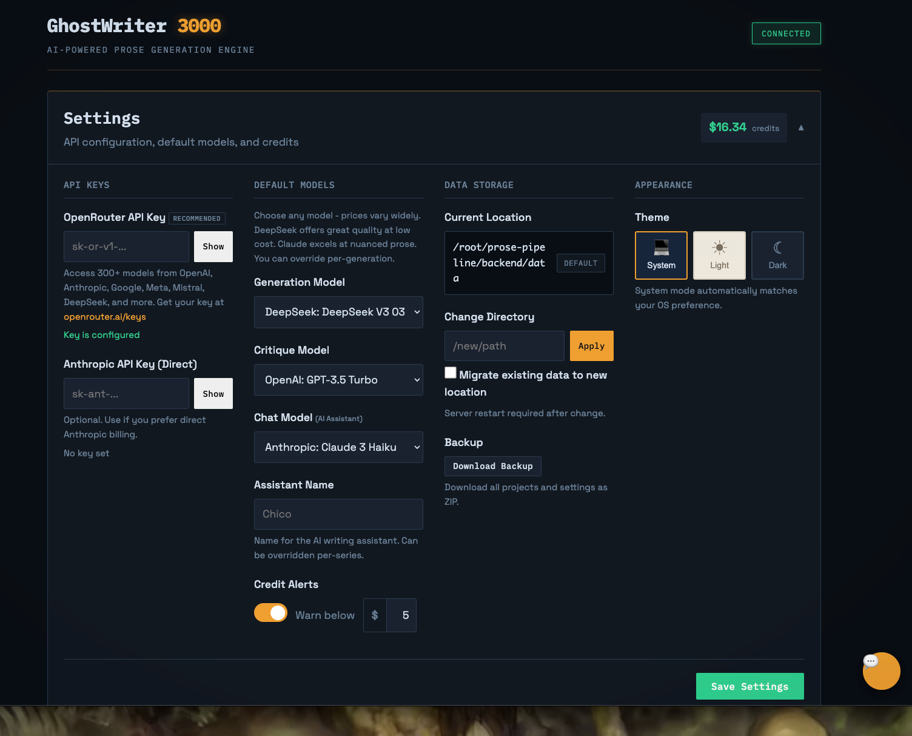This screenshot has width=912, height=736.
Task: Select the System theme with laptop icon
Action: pyautogui.click(x=661, y=255)
